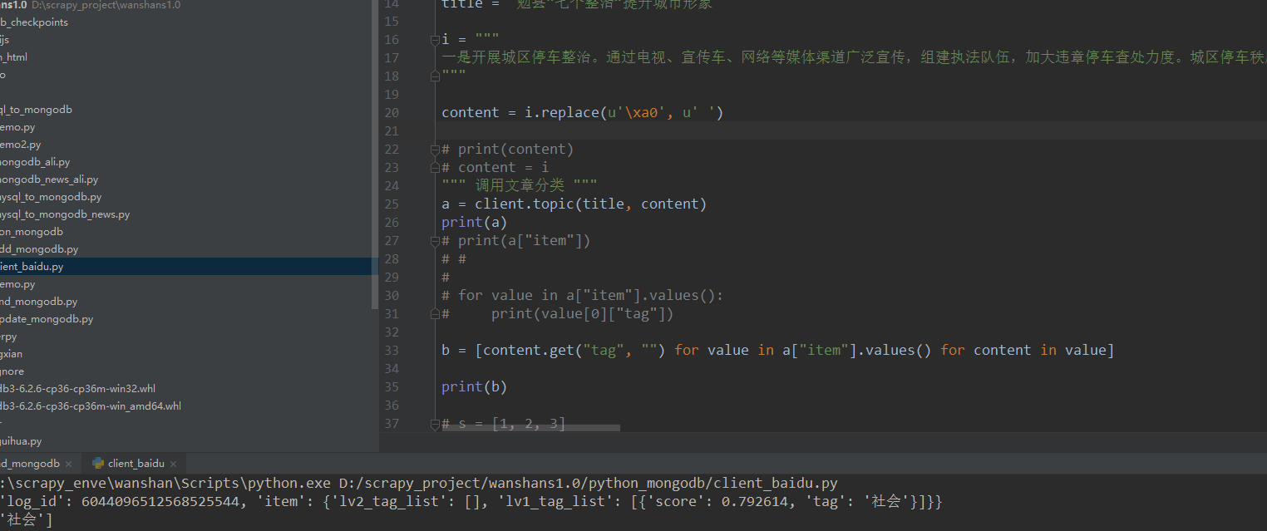The width and height of the screenshot is (1267, 531).
Task: Click the 调用文章分类 docstring comment
Action: coord(519,186)
